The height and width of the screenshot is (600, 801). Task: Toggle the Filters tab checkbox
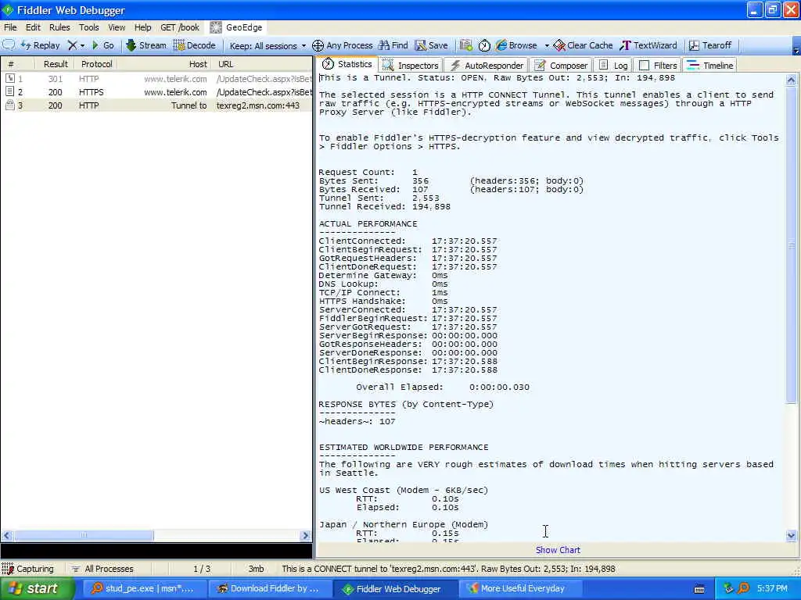point(645,66)
